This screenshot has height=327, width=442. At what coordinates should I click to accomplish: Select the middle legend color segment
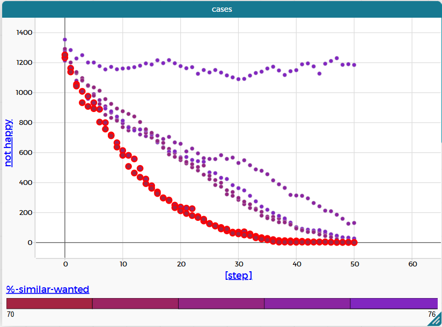tap(221, 303)
